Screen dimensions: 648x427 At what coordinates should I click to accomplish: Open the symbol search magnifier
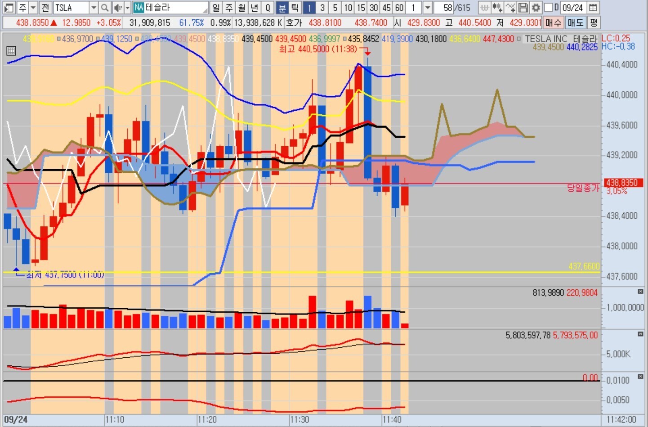tap(105, 8)
